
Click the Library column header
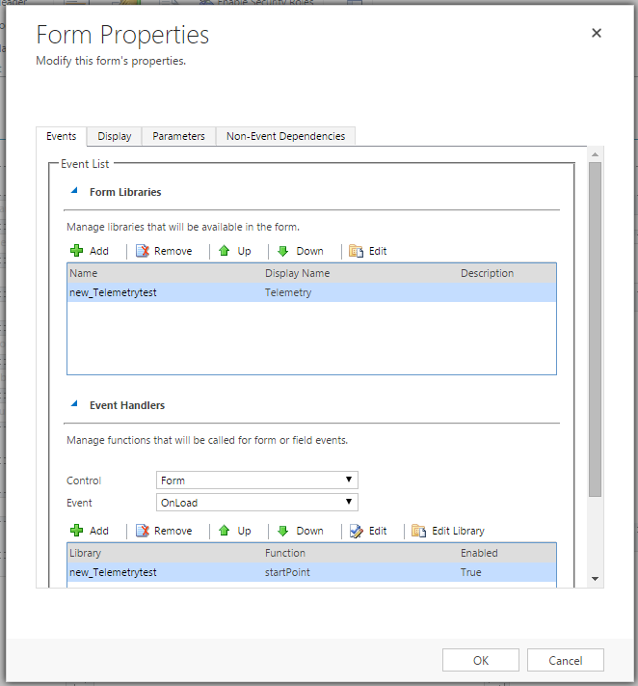click(85, 553)
